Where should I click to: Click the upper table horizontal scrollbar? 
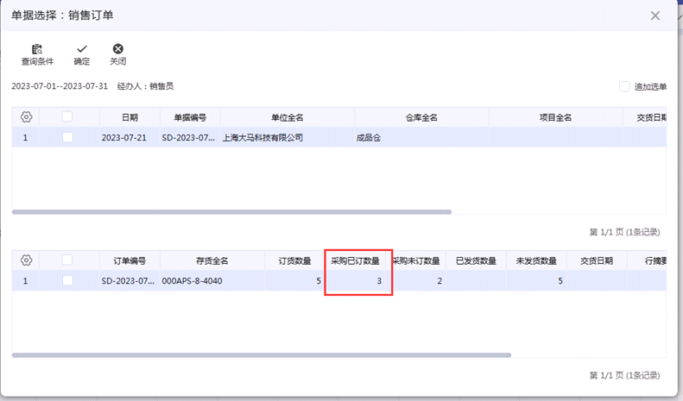click(x=231, y=211)
